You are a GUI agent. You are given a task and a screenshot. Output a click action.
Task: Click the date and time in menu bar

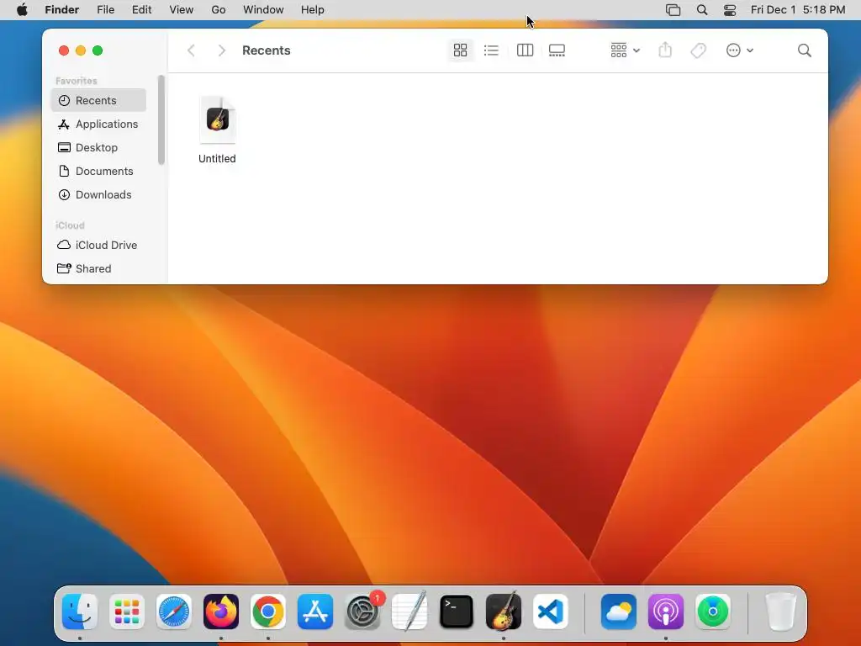coord(798,10)
